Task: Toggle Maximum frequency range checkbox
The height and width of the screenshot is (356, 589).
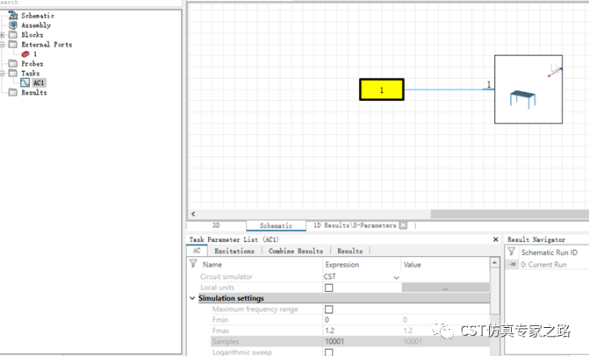Action: click(x=329, y=310)
